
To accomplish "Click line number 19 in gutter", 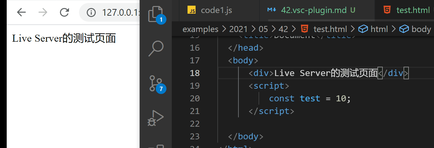I will 195,86.
